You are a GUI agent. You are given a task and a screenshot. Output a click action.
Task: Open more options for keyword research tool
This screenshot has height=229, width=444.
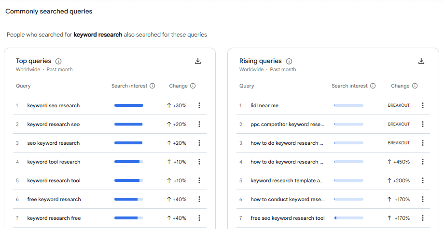tap(199, 180)
